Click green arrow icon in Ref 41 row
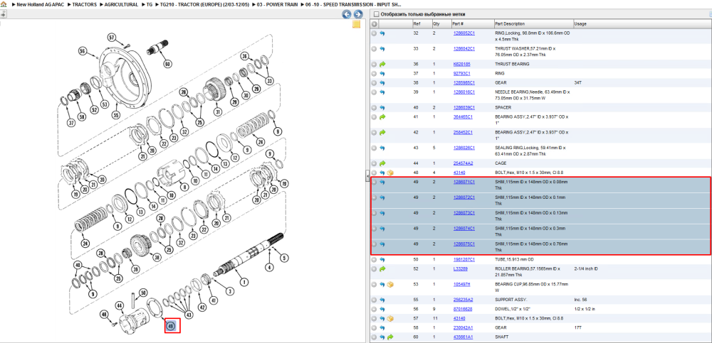The image size is (712, 343). pos(382,117)
